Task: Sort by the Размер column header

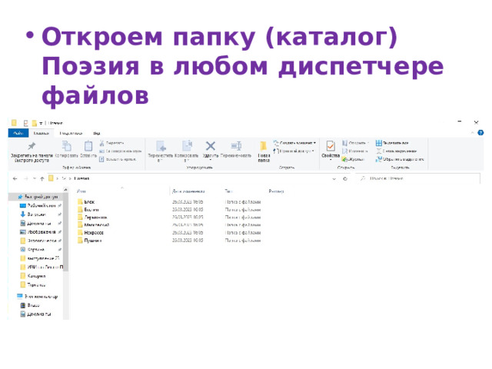Action: click(276, 191)
